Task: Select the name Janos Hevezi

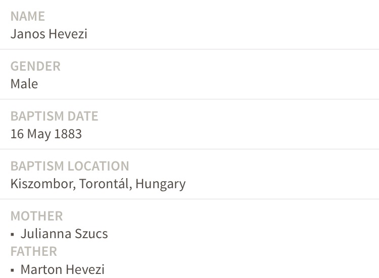Action: (49, 34)
